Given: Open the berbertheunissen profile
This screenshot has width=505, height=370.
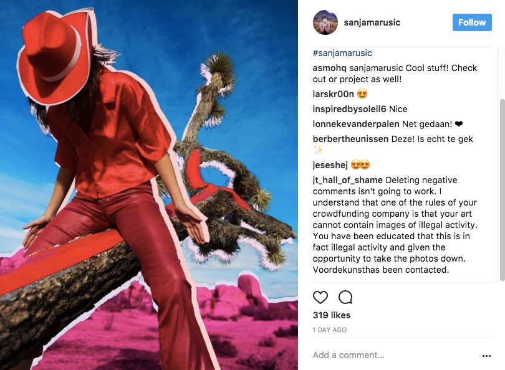Looking at the screenshot, I should (350, 139).
